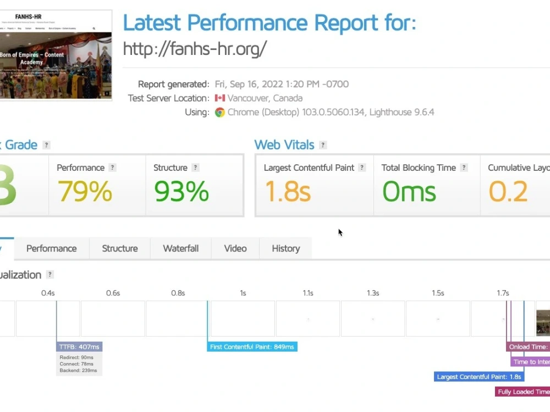
Task: Click the Canadian flag icon
Action: [x=219, y=98]
